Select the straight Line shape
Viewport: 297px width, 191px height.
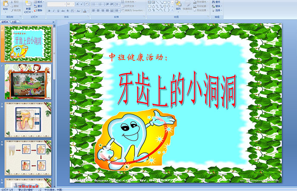(157, 2)
